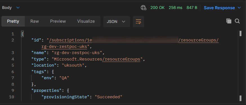Open search in response body

(237, 21)
